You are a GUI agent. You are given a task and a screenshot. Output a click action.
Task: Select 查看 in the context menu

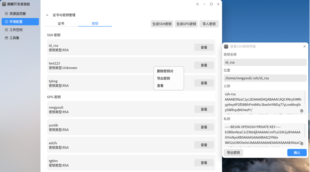pyautogui.click(x=160, y=86)
